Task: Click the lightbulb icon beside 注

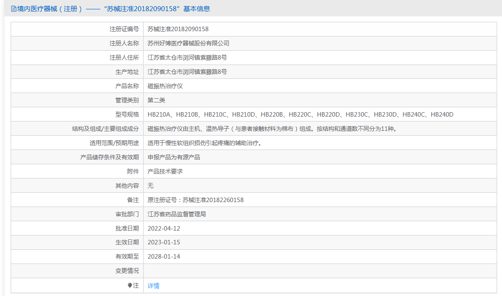Action: pos(130,285)
